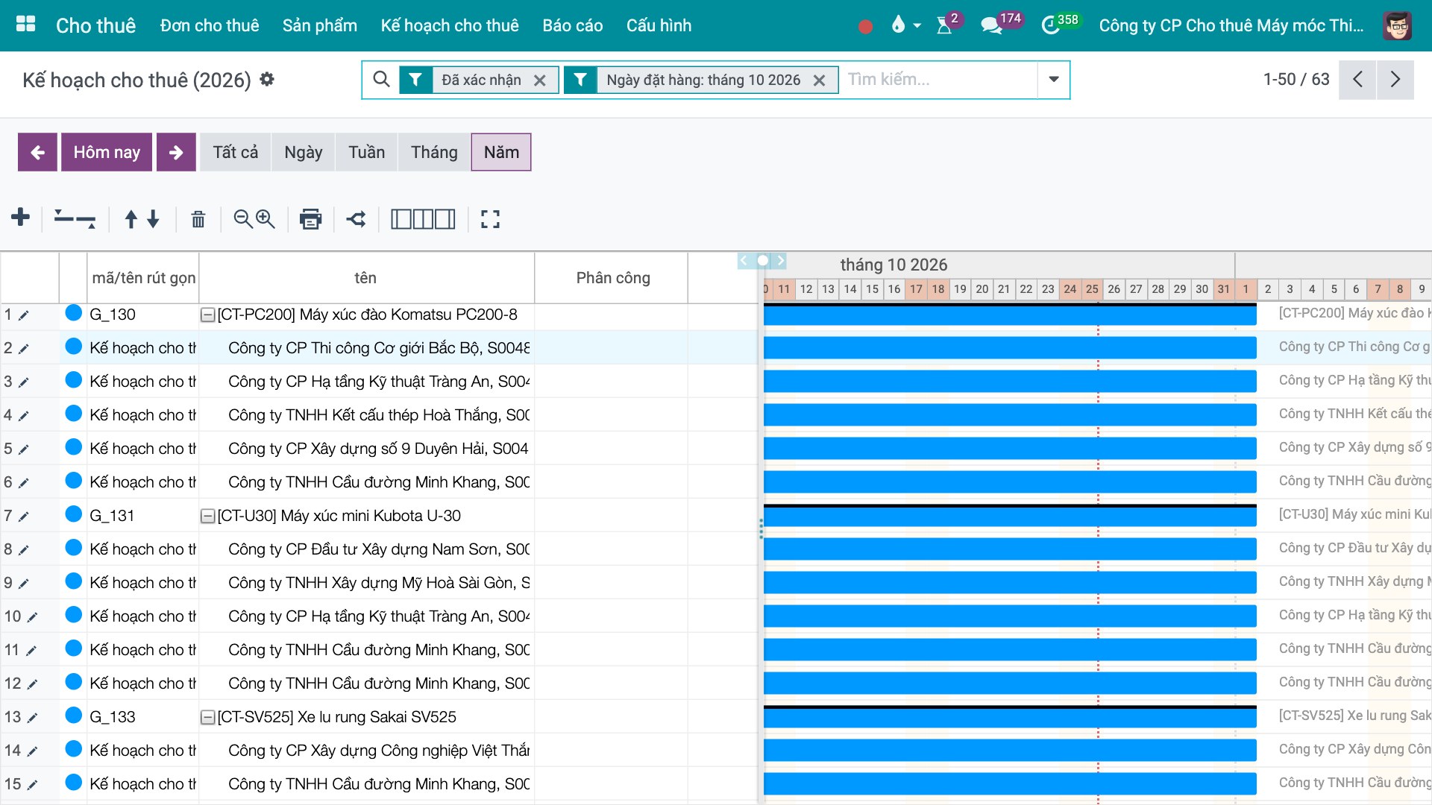Toggle fullscreen mode for Gantt
This screenshot has height=805, width=1432.
click(490, 219)
